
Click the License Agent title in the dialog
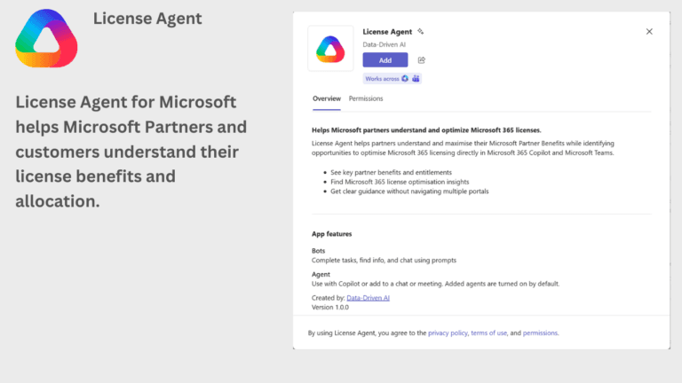point(388,31)
